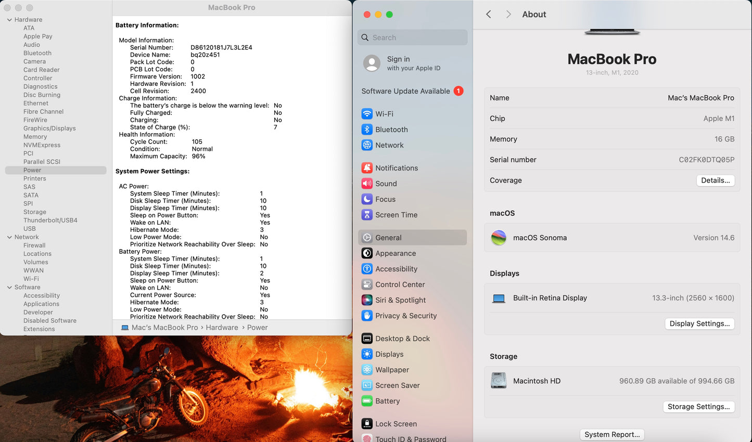The width and height of the screenshot is (752, 442).
Task: Click the Wi-Fi icon in settings sidebar
Action: (367, 114)
